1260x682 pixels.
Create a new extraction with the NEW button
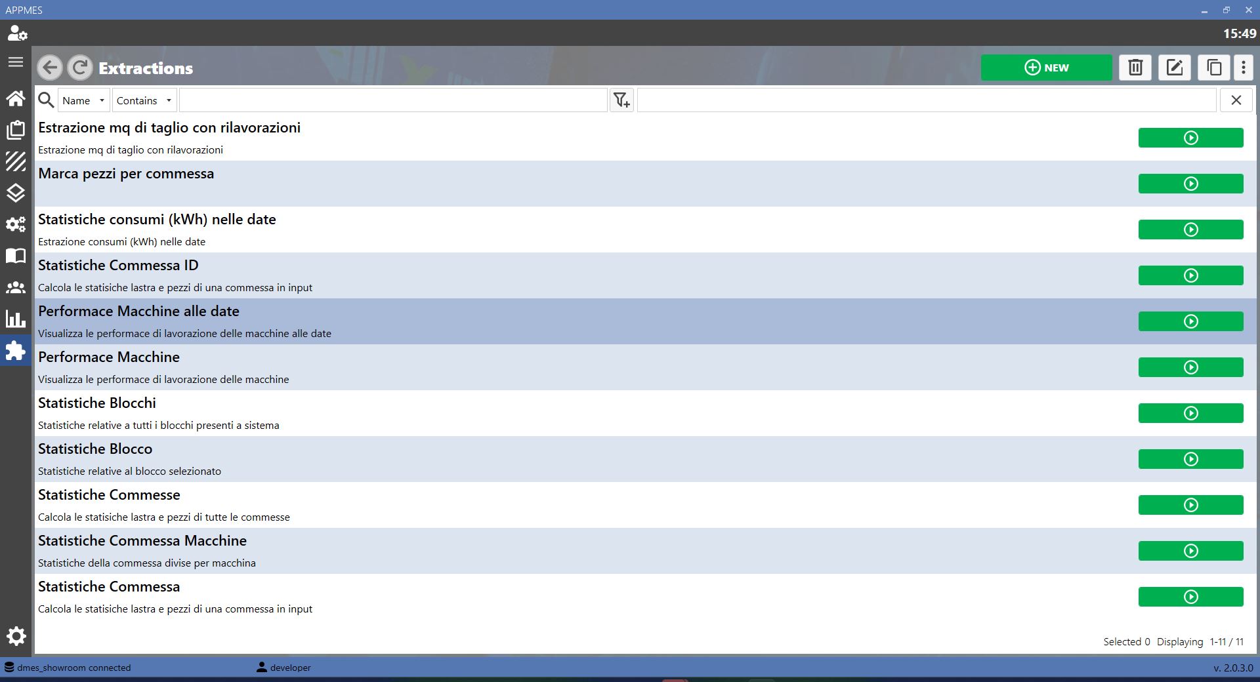[x=1047, y=68]
